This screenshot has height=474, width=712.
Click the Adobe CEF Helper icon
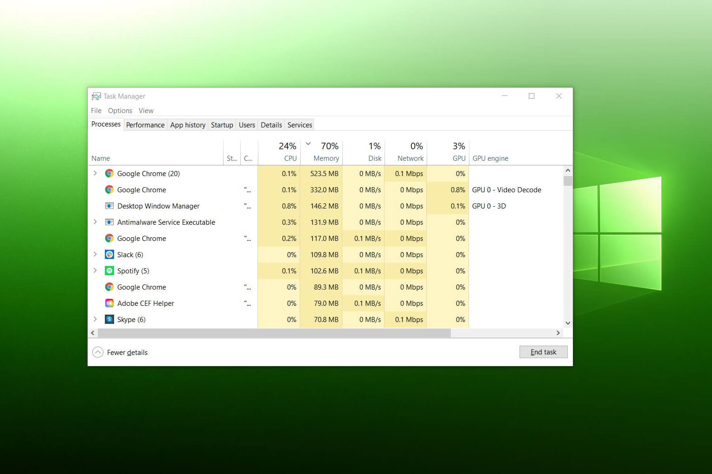pos(109,303)
